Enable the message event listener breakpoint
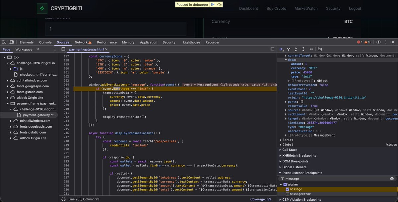The width and height of the screenshot is (398, 202). click(x=288, y=189)
